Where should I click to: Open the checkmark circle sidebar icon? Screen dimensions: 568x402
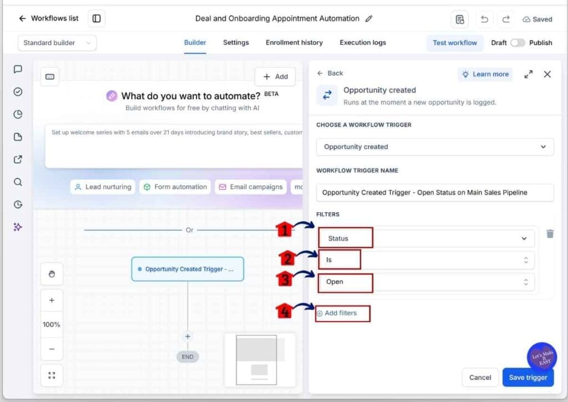18,91
